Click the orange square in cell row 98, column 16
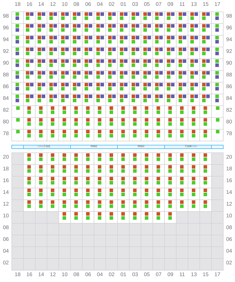 pyautogui.click(x=28, y=14)
